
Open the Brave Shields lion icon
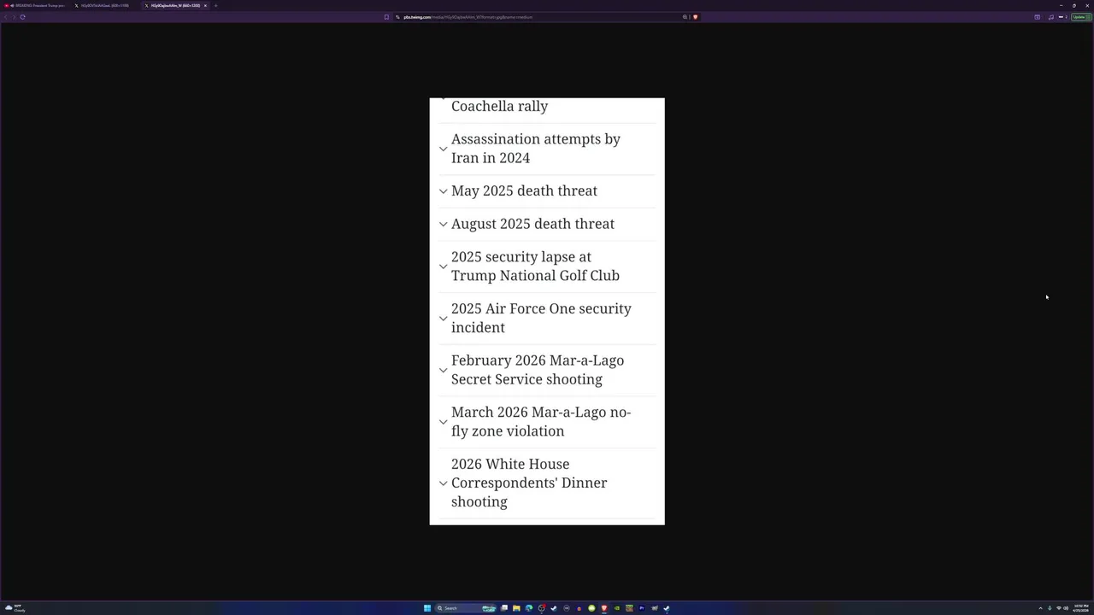point(695,17)
